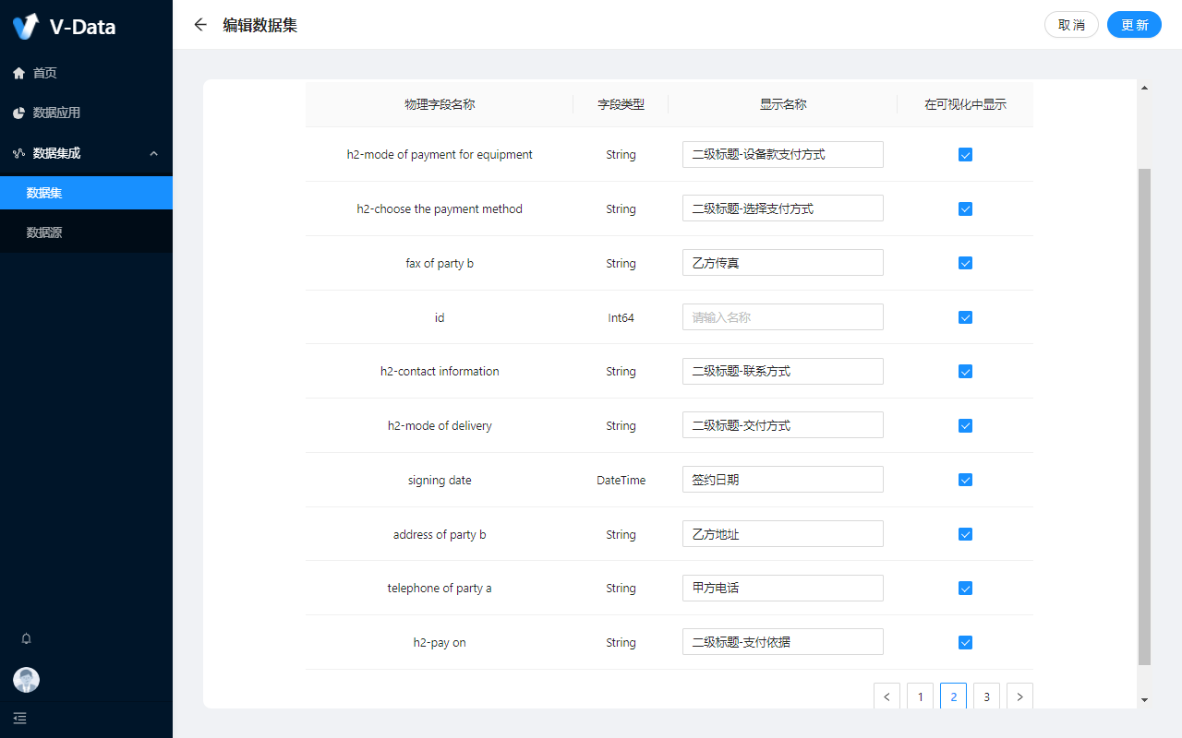Collapse the sidebar with the bottom menu icon
Viewport: 1182px width, 738px height.
click(20, 718)
